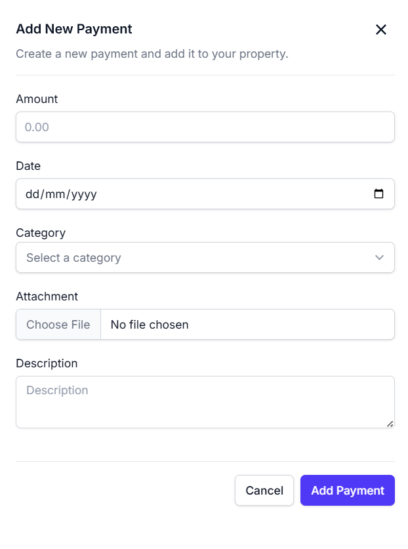Close the Add New Payment dialog

click(381, 30)
